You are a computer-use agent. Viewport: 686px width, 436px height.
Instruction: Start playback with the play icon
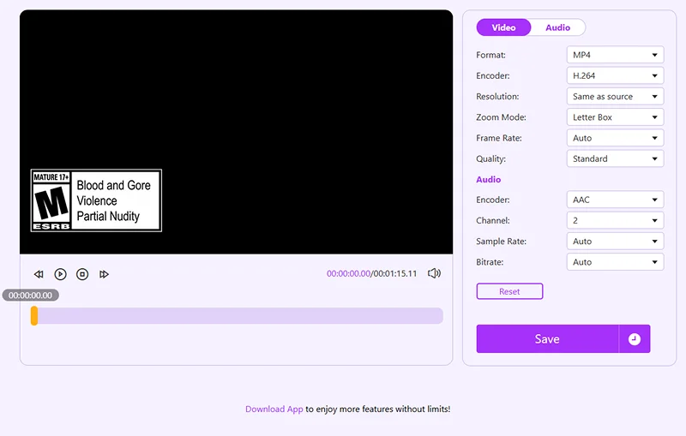60,274
